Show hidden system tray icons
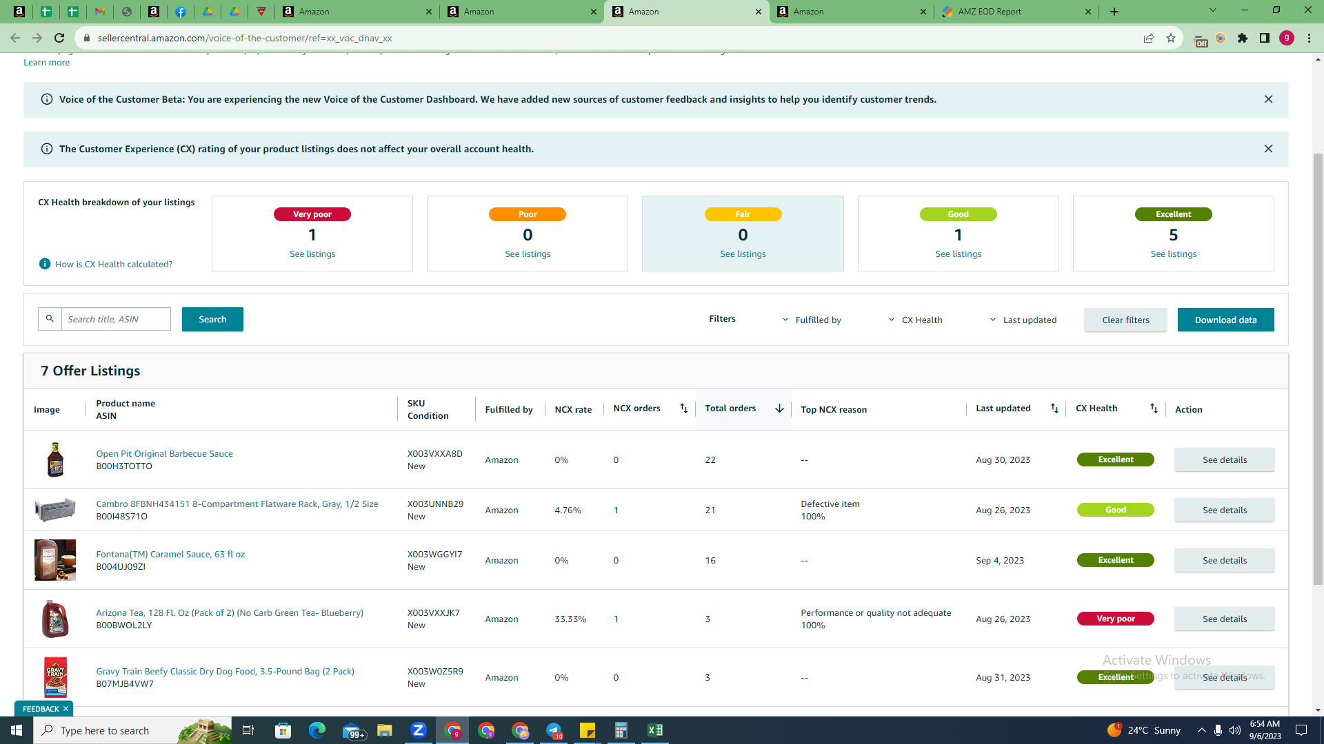The image size is (1324, 744). point(1201,730)
